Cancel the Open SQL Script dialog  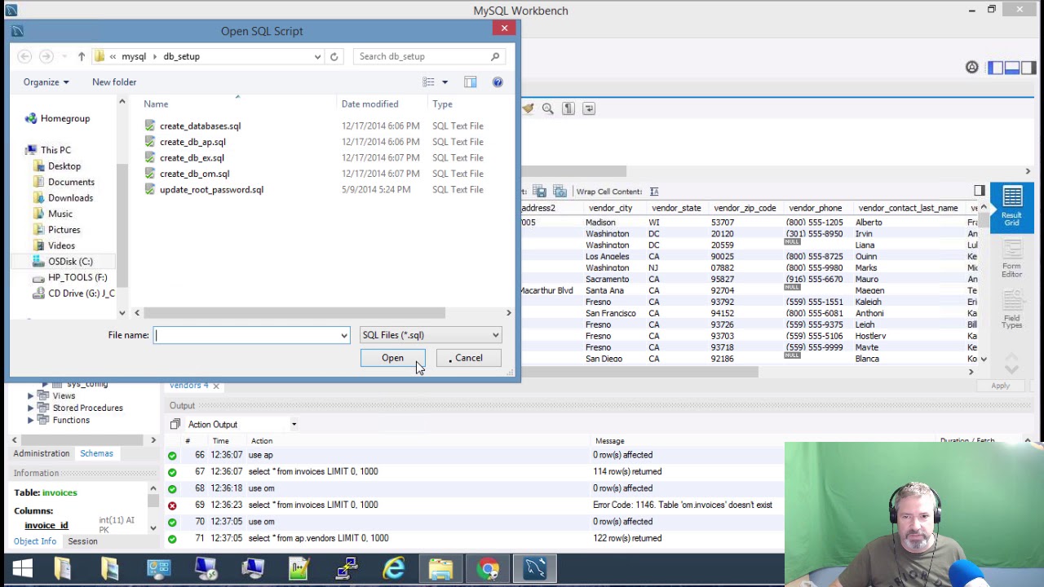[x=468, y=358]
